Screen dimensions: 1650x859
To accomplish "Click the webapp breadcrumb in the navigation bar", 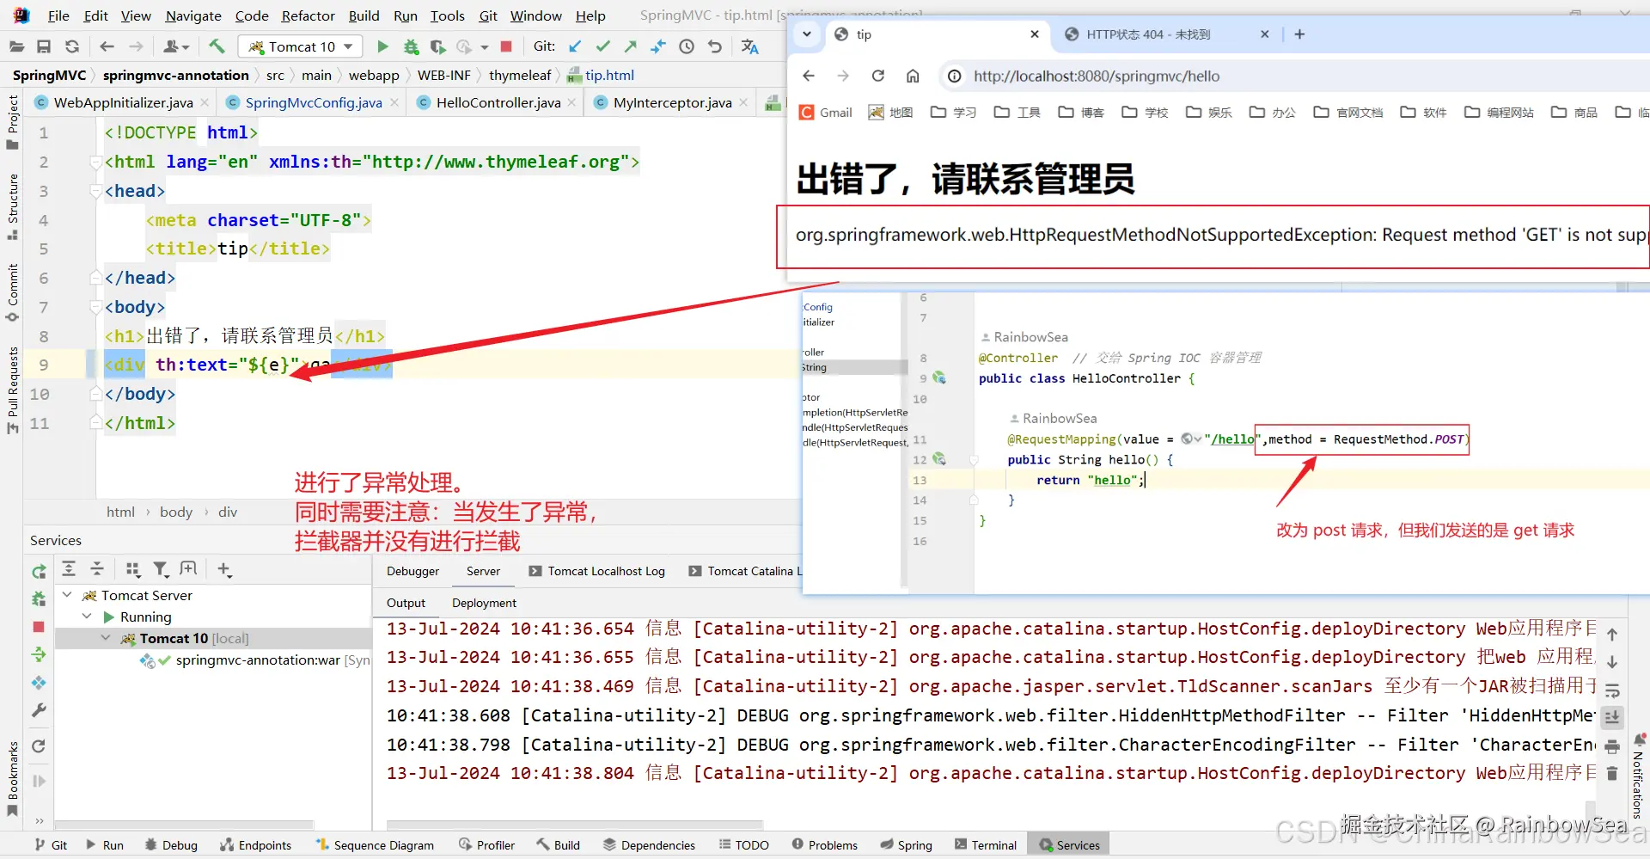I will tap(374, 75).
